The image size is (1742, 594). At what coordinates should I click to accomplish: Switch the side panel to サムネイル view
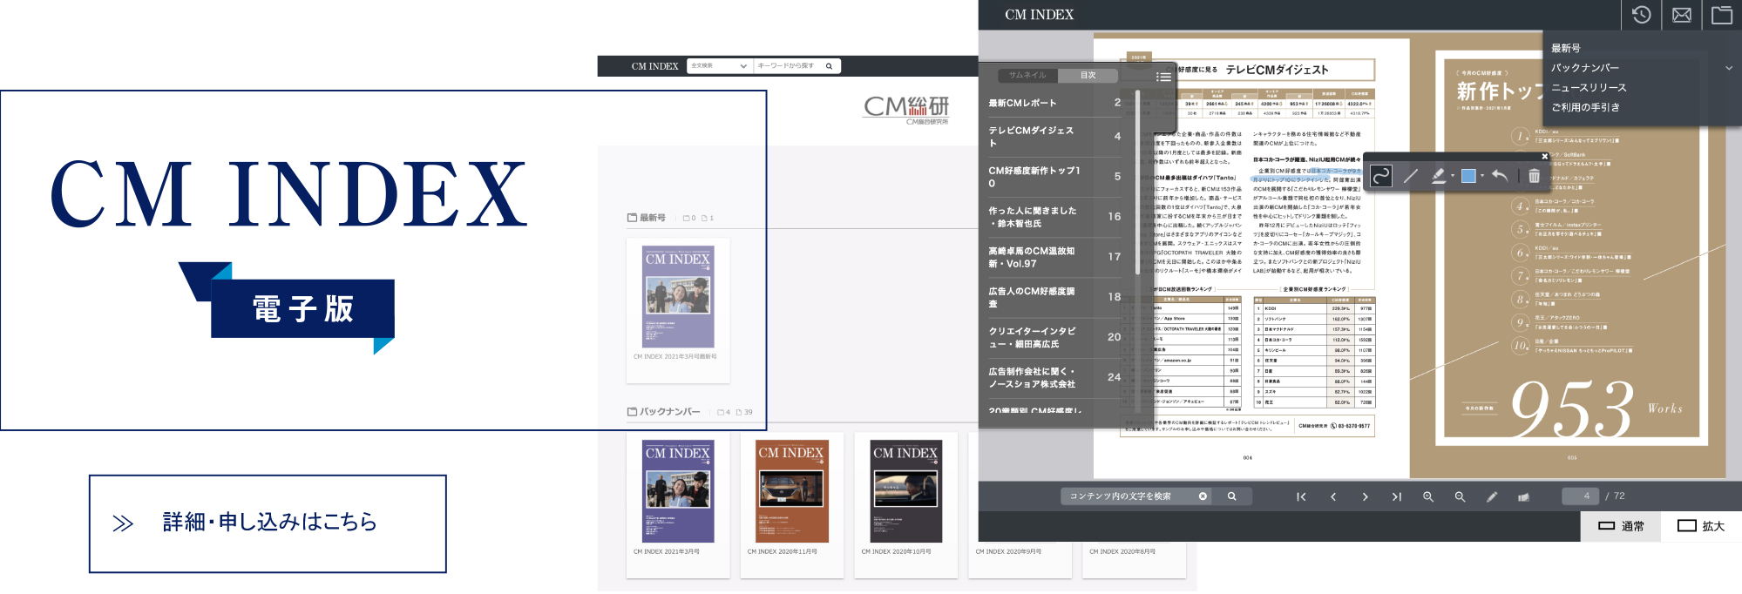point(1027,76)
